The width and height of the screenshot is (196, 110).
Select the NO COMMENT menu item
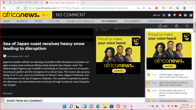tap(109, 21)
